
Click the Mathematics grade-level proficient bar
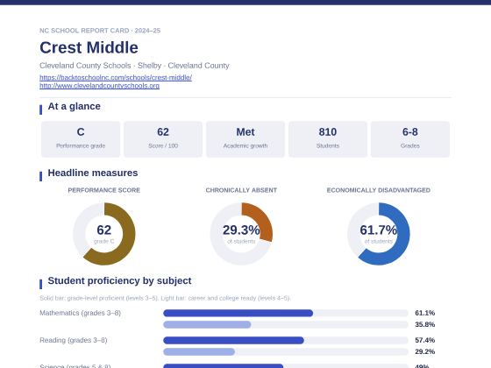238,313
